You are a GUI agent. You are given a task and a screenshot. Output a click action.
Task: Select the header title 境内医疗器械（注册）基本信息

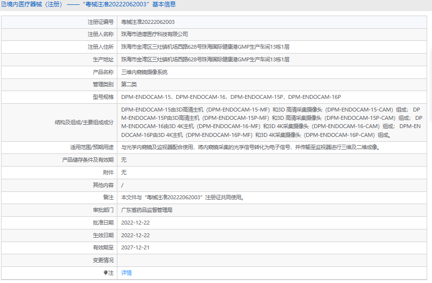pyautogui.click(x=91, y=4)
